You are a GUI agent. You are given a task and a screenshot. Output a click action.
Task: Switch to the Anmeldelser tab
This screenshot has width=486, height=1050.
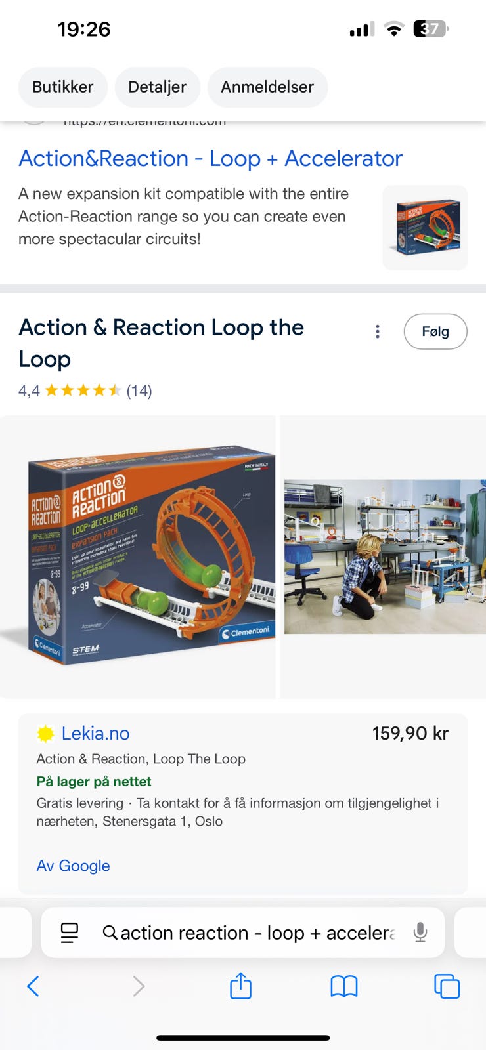(267, 87)
